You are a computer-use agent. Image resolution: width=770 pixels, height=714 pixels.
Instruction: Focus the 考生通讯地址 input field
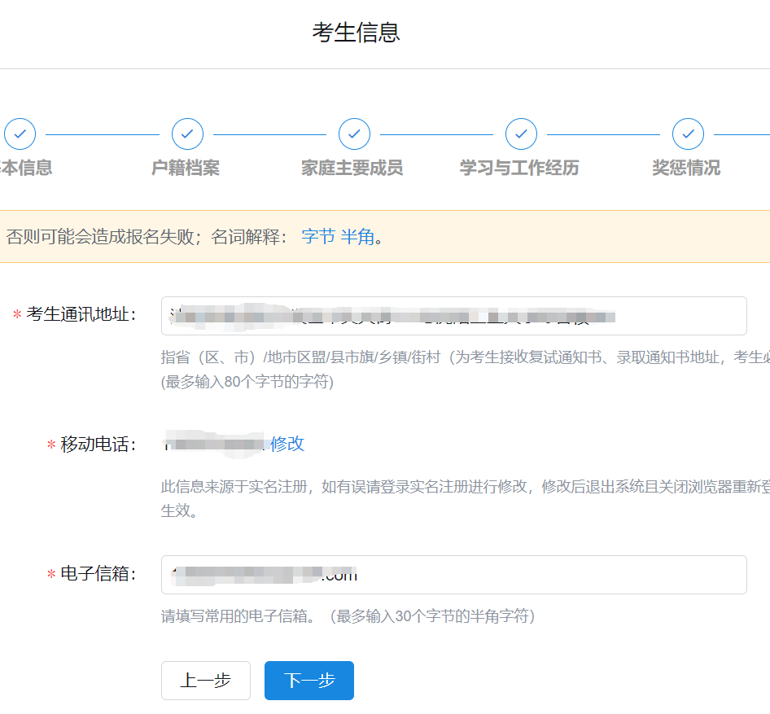(x=453, y=316)
